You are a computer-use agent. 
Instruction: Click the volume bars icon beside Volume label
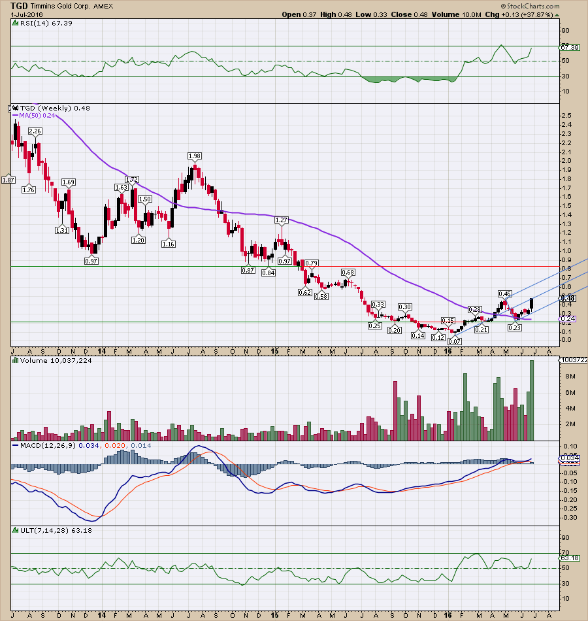coord(16,360)
